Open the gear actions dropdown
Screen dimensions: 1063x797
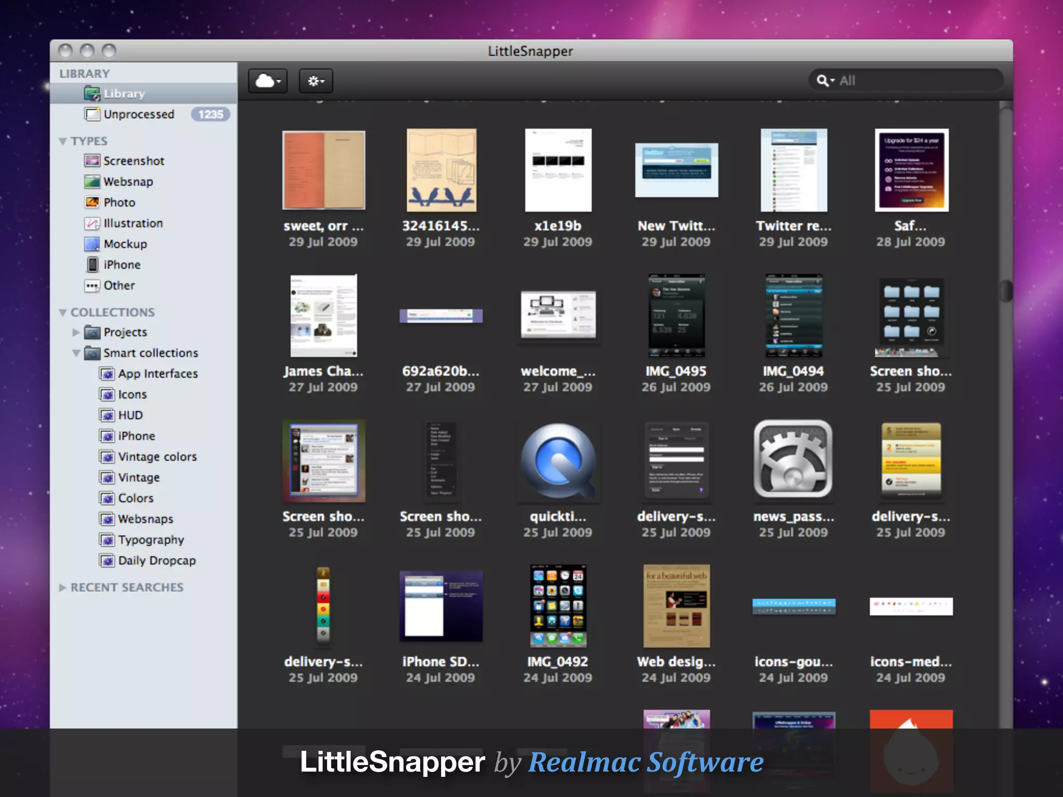pos(316,81)
